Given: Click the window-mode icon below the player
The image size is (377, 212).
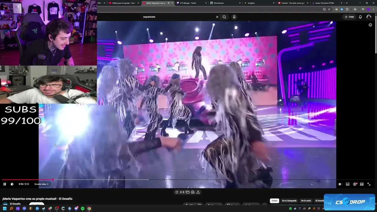Looking at the screenshot, I should coord(187,192).
